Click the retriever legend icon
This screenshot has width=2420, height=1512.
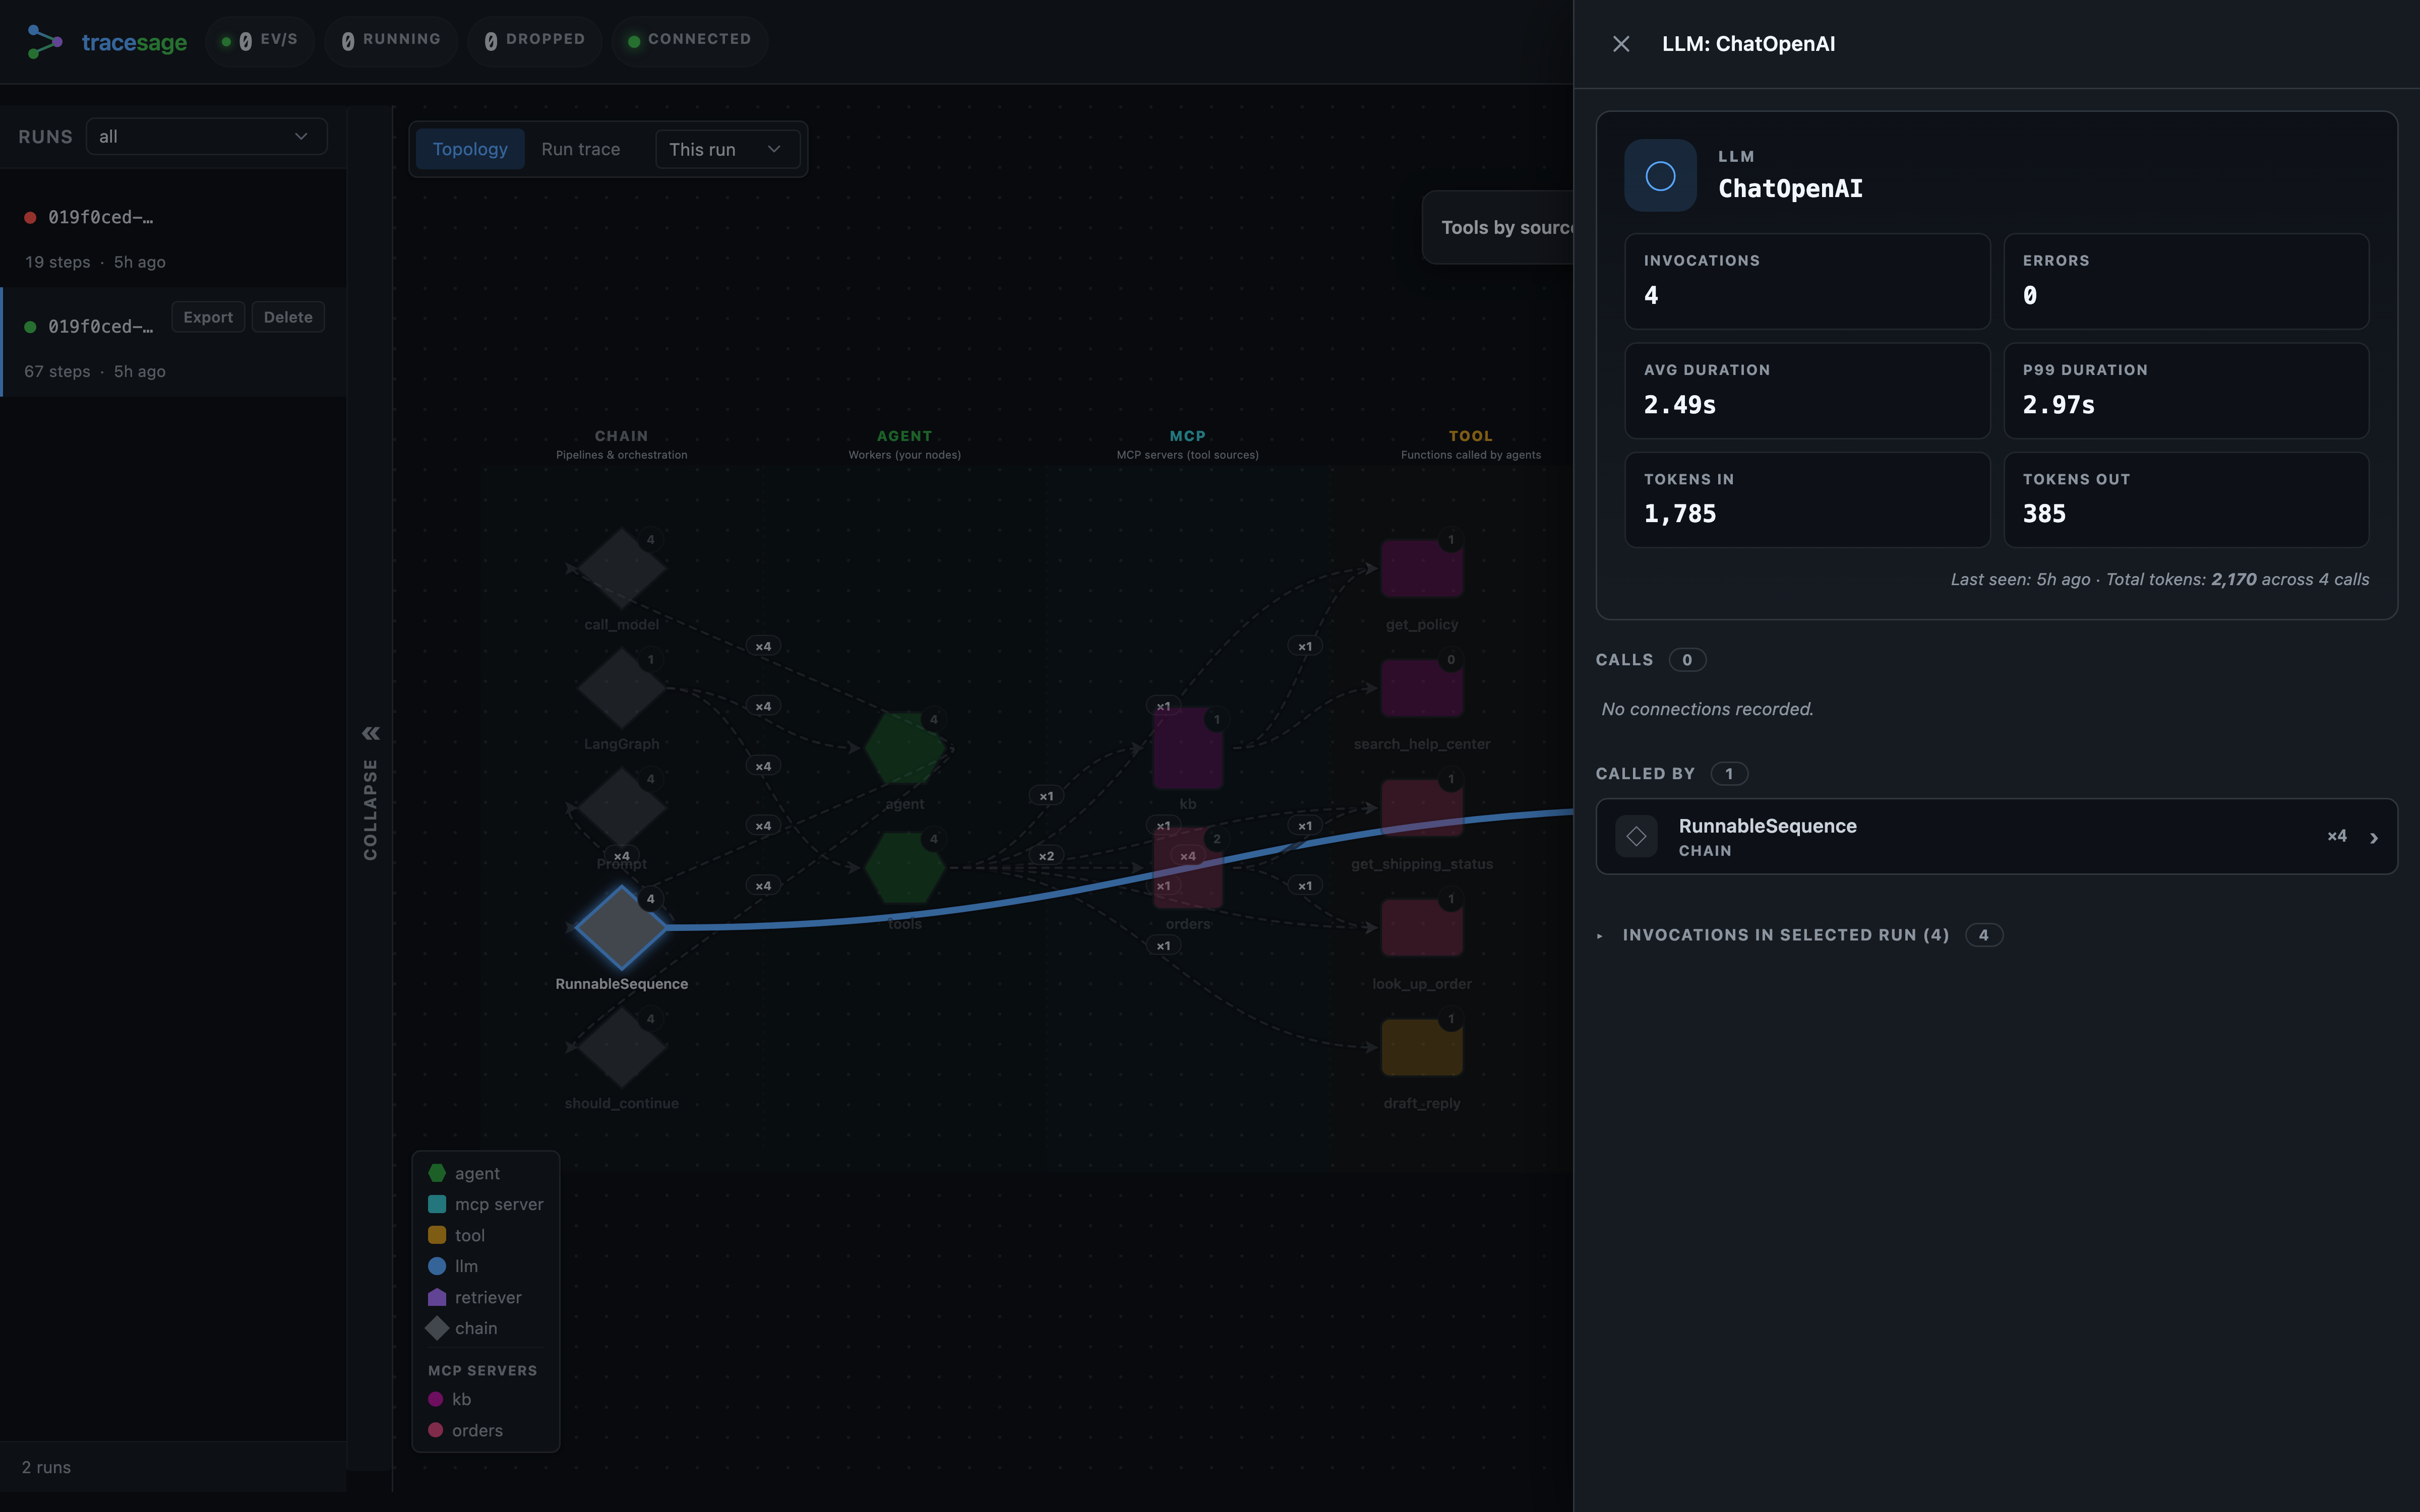(x=437, y=1297)
